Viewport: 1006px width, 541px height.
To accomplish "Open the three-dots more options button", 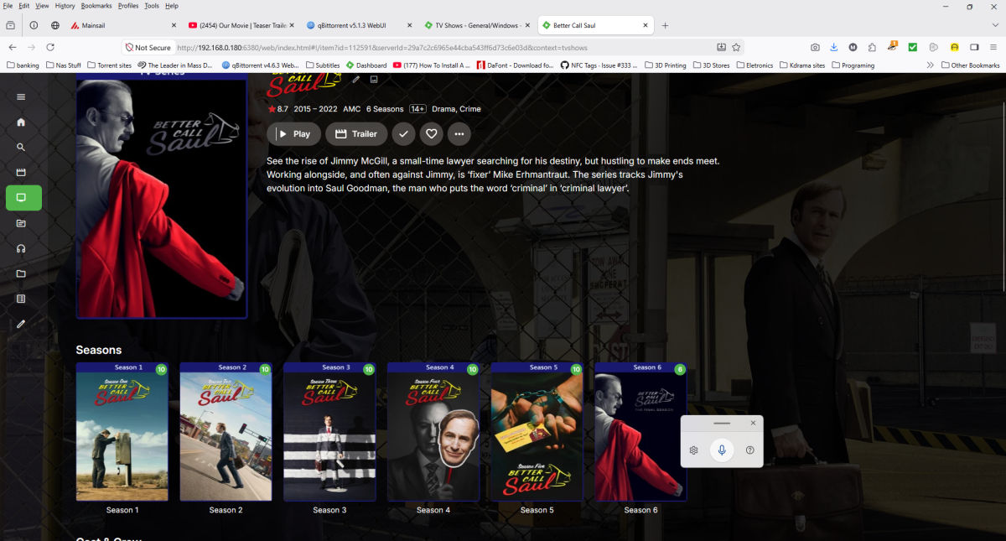I will click(x=459, y=133).
